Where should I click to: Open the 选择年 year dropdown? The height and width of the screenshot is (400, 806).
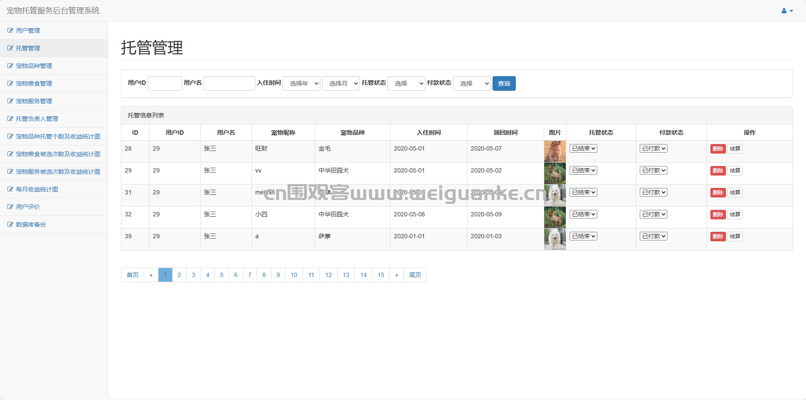pyautogui.click(x=301, y=83)
